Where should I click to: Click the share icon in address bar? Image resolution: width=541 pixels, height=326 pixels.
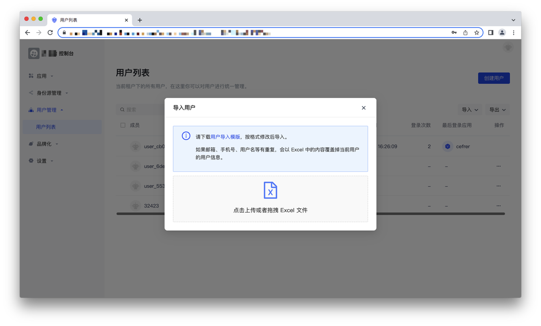pyautogui.click(x=465, y=33)
